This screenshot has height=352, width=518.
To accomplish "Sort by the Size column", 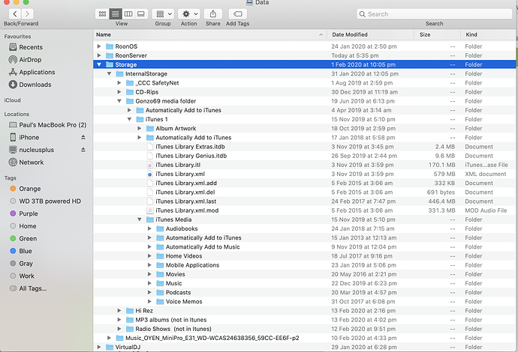I will coord(437,34).
